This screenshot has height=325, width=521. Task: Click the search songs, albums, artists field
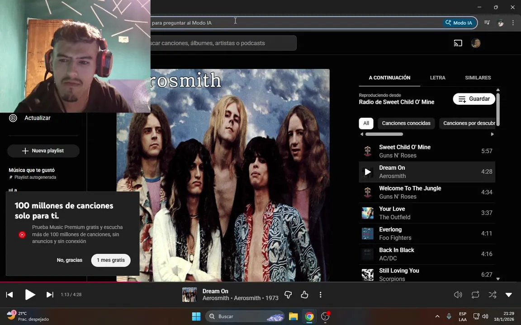tap(223, 43)
